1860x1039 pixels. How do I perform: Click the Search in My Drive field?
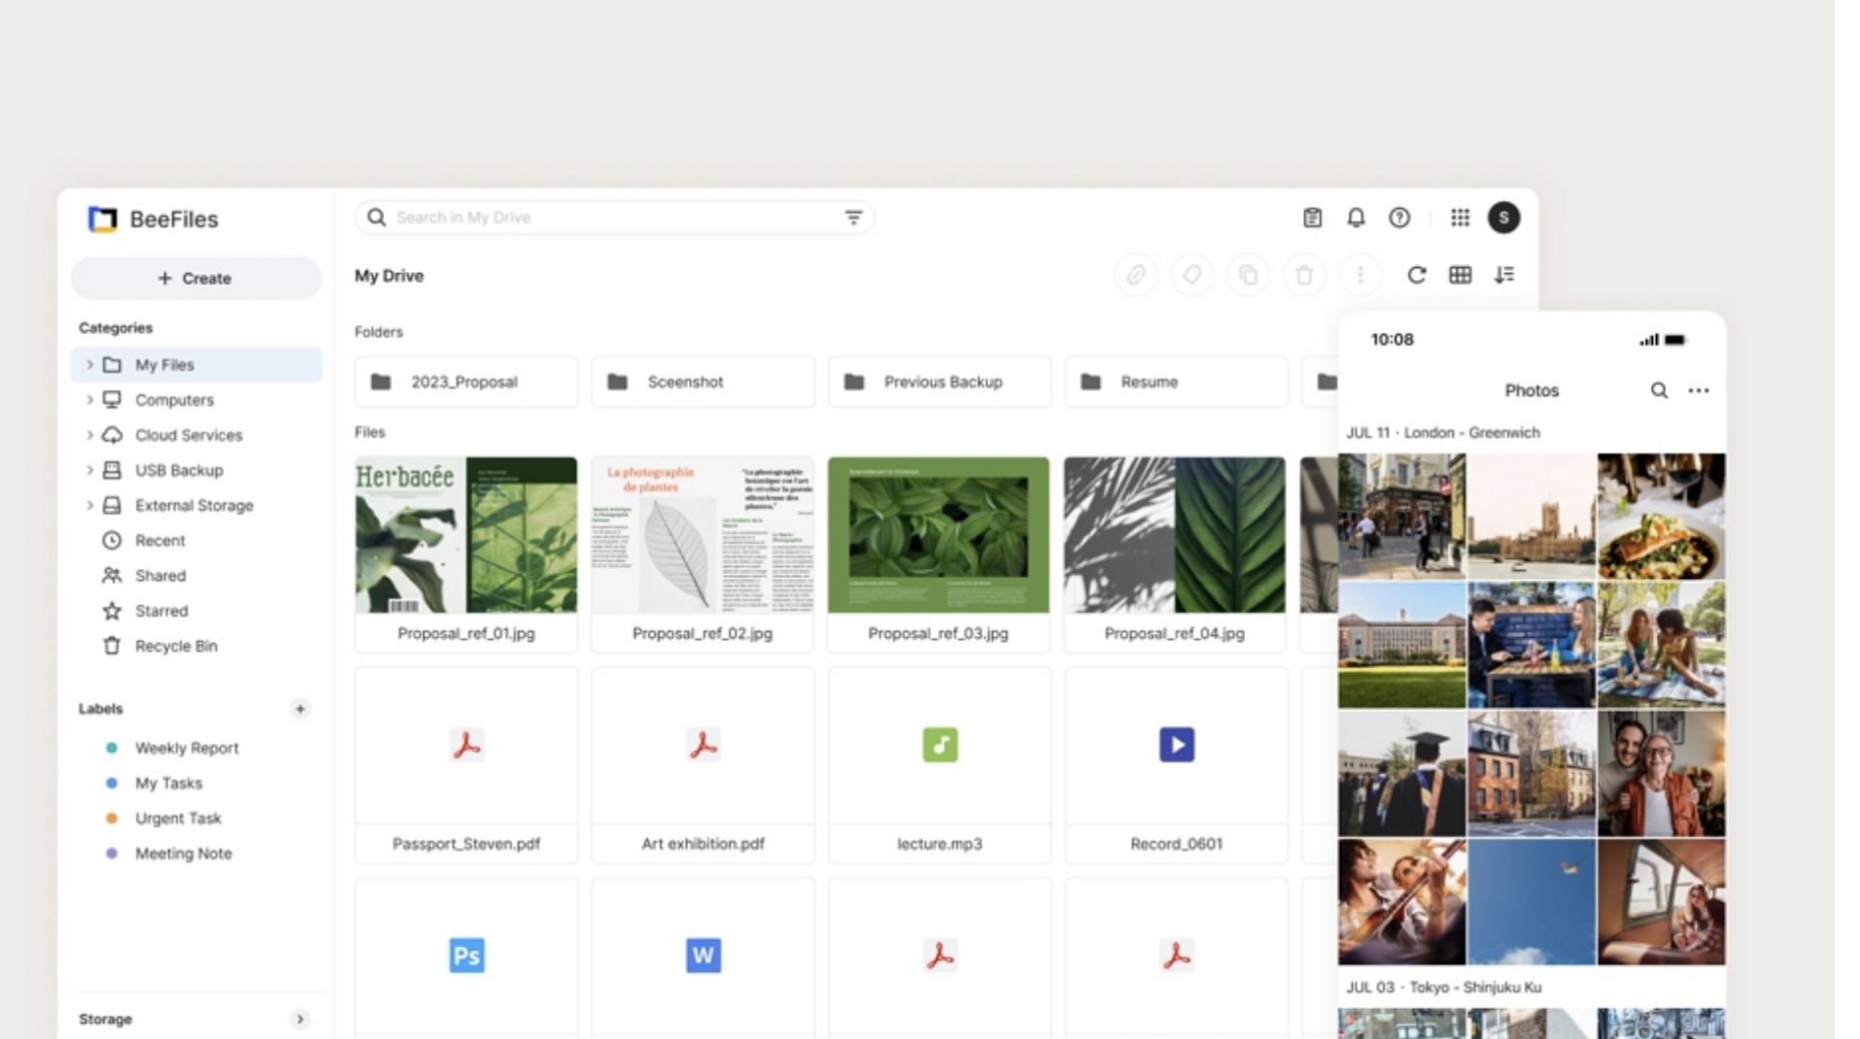click(x=614, y=218)
